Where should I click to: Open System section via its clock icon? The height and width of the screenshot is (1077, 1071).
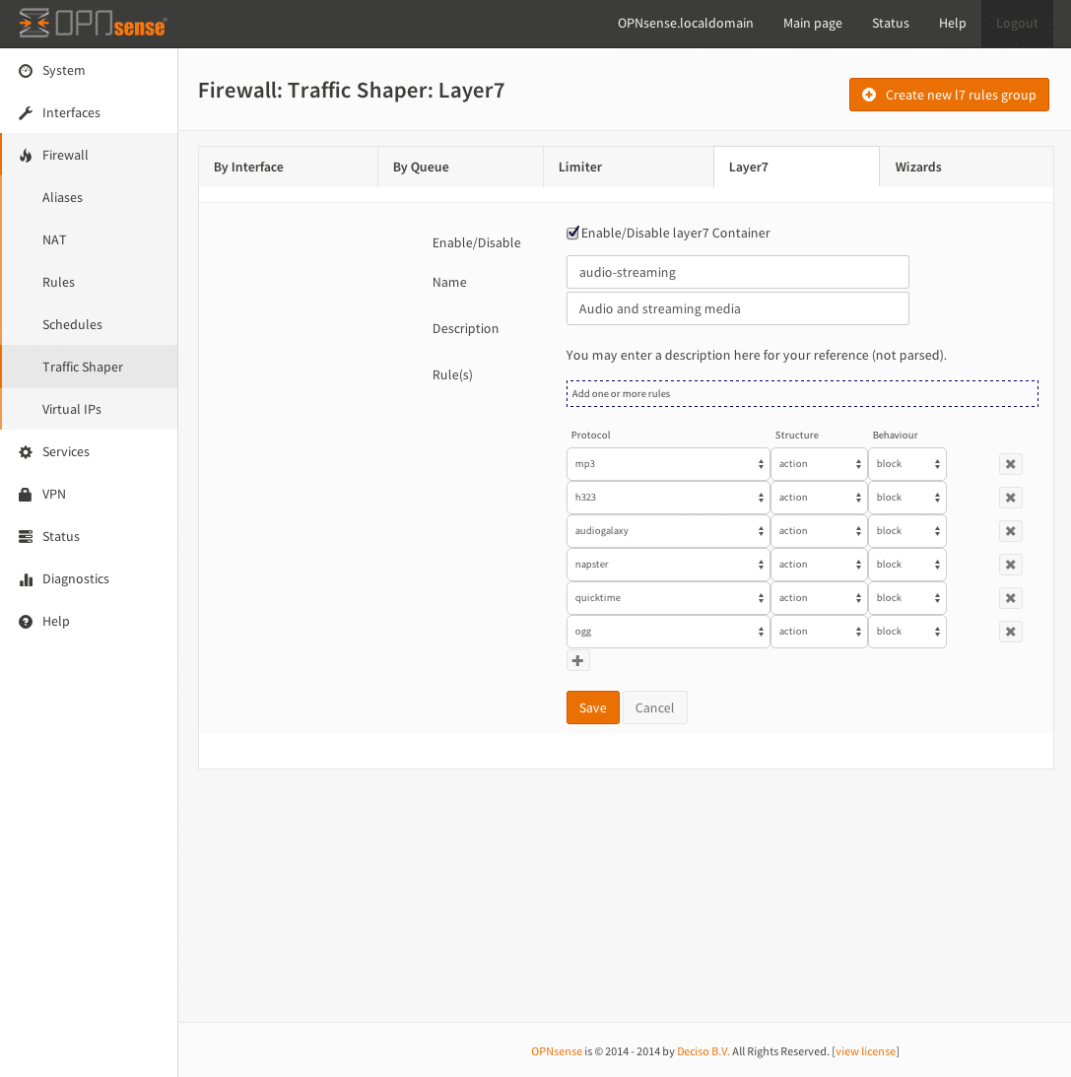(x=26, y=70)
